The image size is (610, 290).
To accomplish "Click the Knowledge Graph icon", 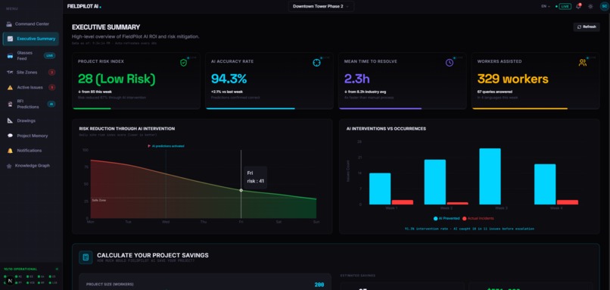I will [9, 166].
